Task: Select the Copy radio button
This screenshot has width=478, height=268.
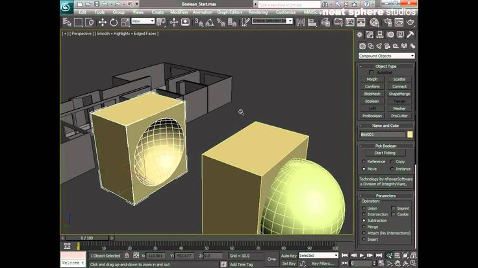Action: [x=392, y=161]
